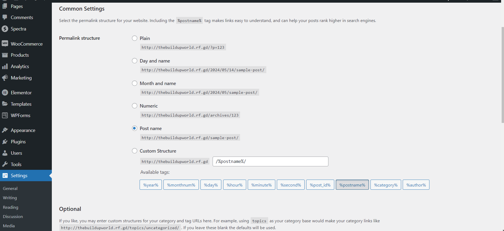This screenshot has height=231, width=504.
Task: Click the Spectra logo icon
Action: click(x=5, y=29)
